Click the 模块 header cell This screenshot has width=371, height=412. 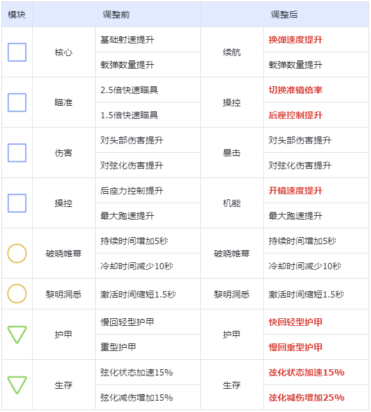pyautogui.click(x=17, y=14)
